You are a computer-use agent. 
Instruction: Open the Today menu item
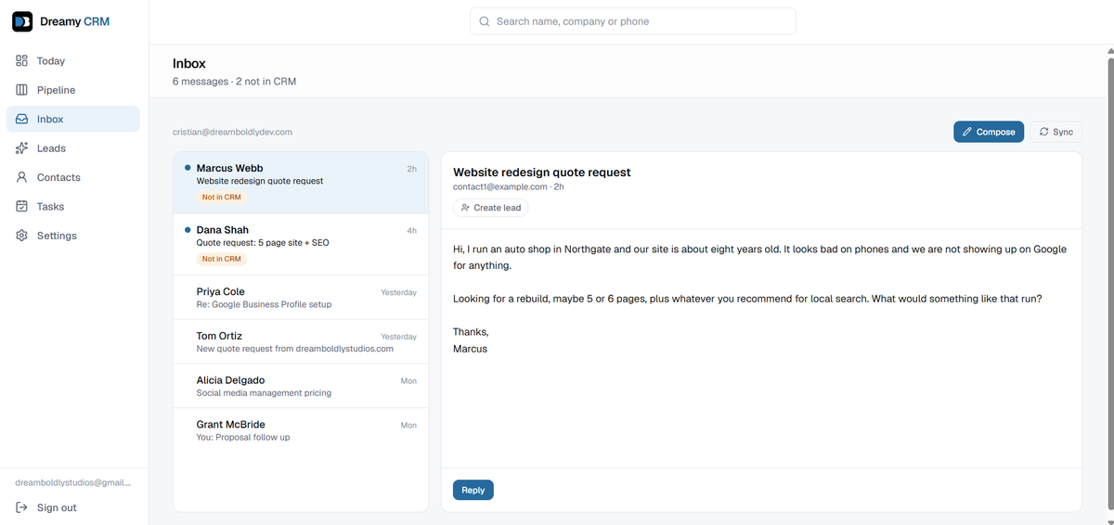click(73, 60)
